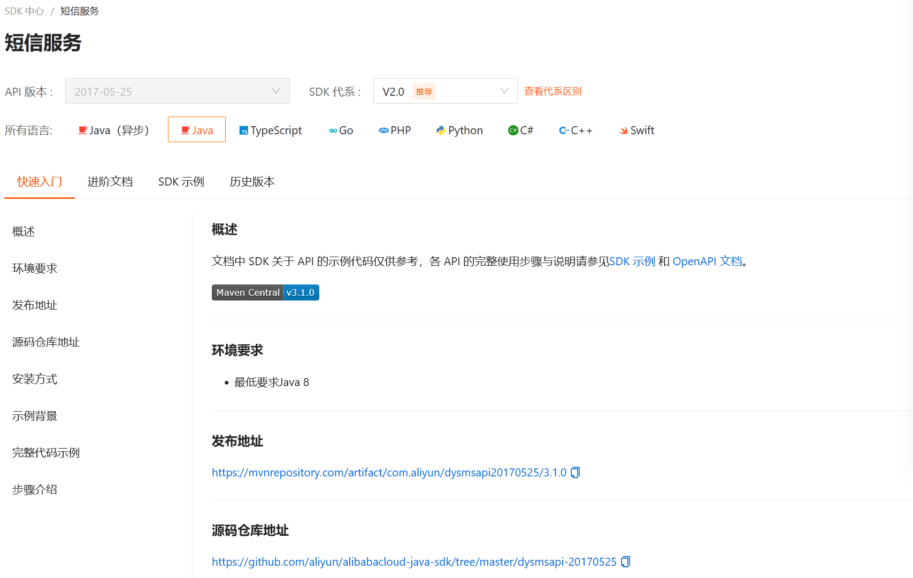The width and height of the screenshot is (913, 578).
Task: Click the C++ logo icon
Action: coord(564,130)
